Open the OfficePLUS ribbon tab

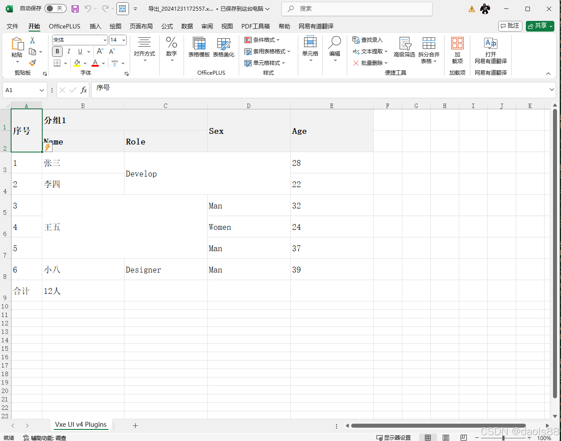point(64,26)
